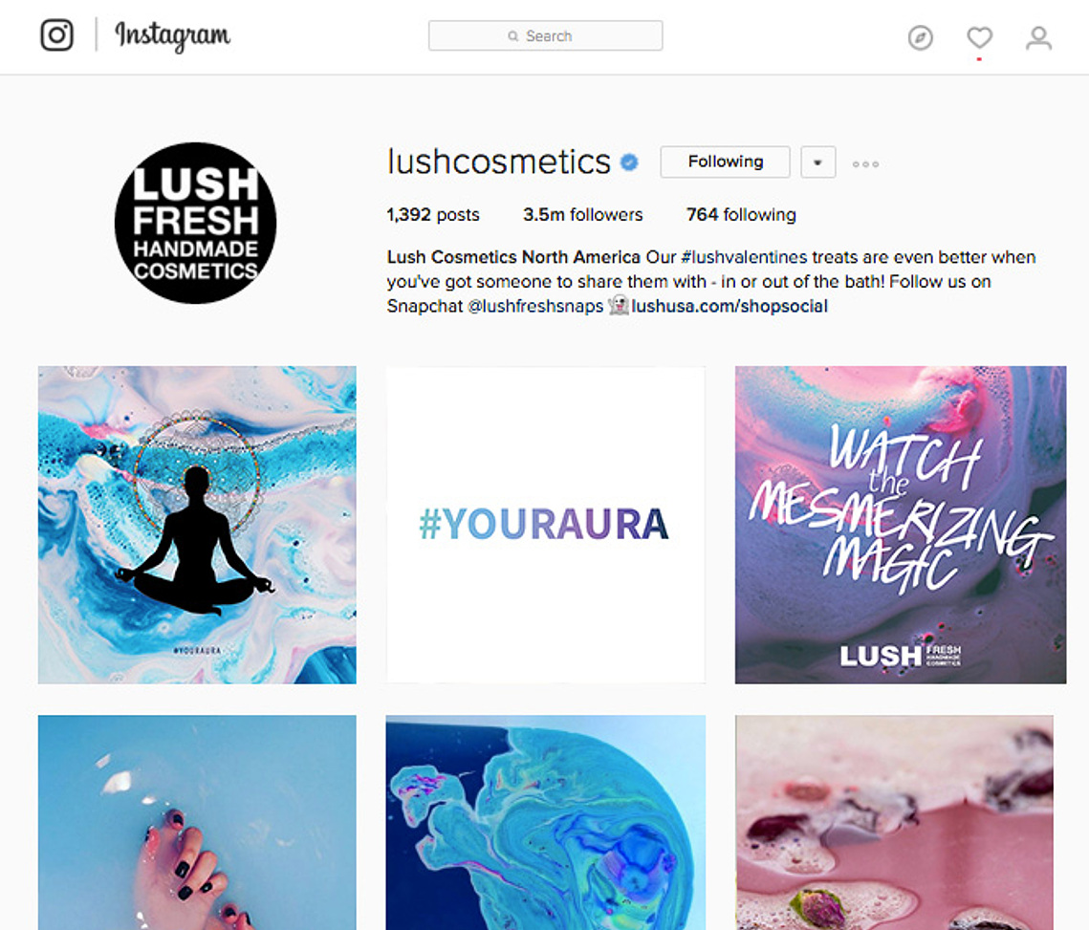Click the Instagram camera logo icon

pyautogui.click(x=56, y=35)
